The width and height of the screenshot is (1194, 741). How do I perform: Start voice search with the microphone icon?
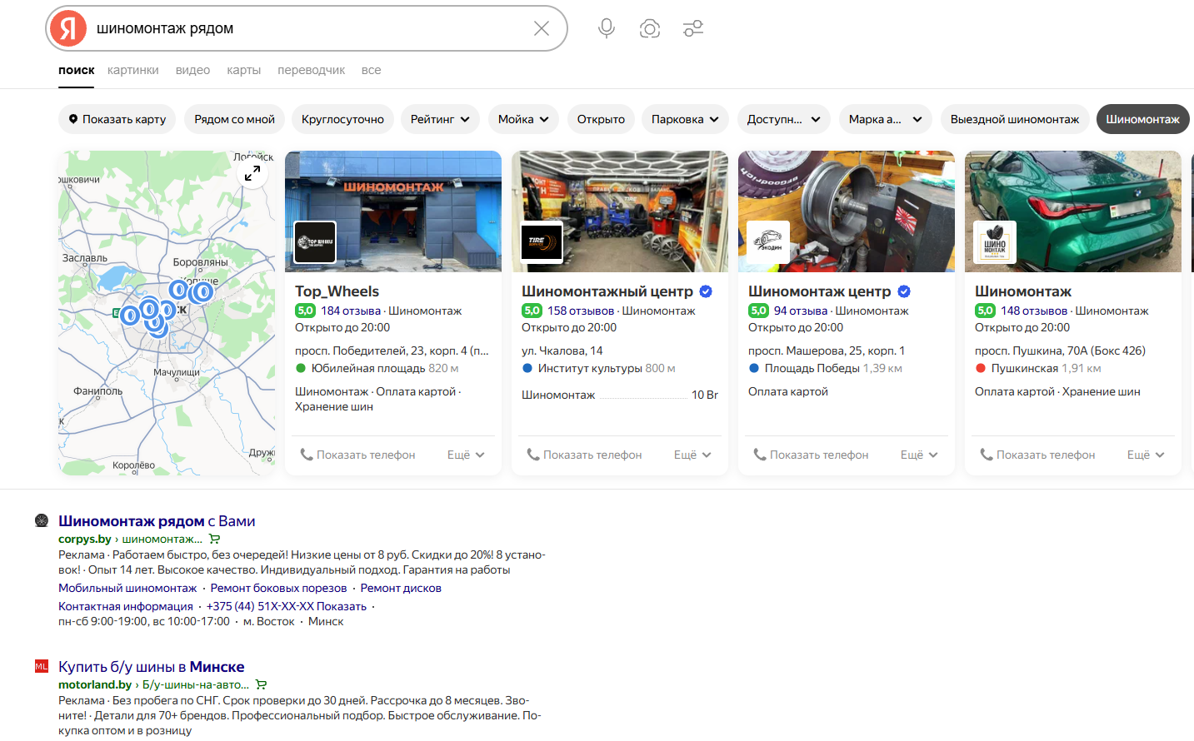tap(607, 28)
